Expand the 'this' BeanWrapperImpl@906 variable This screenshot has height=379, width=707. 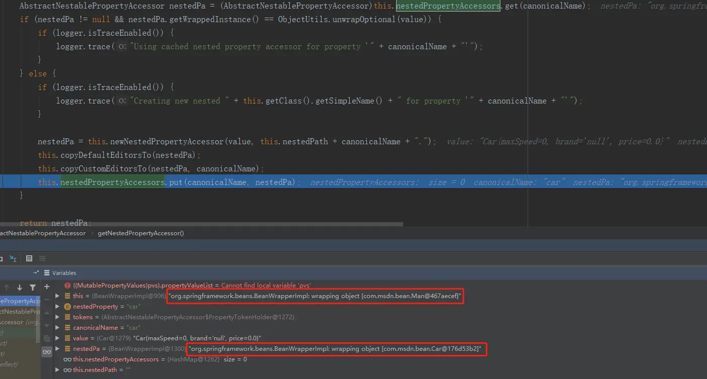click(x=57, y=296)
